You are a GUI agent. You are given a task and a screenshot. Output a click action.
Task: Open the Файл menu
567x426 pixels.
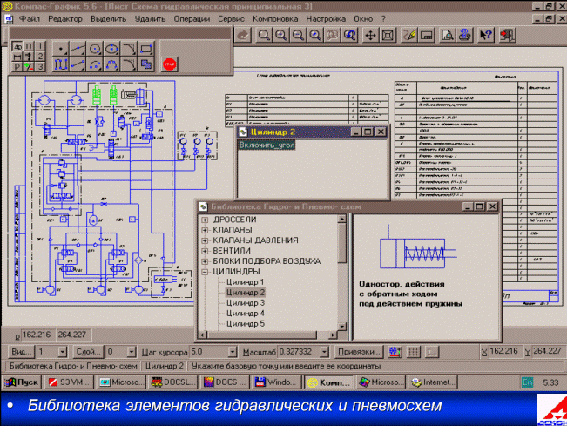pyautogui.click(x=30, y=19)
